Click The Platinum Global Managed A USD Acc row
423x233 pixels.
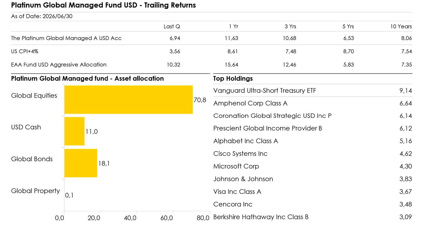212,38
